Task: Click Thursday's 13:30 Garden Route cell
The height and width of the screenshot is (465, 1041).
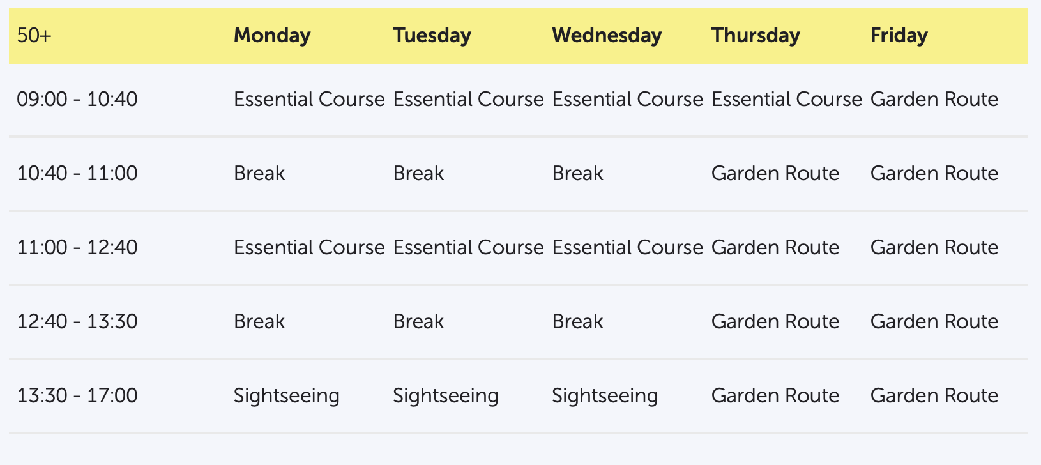Action: 775,395
